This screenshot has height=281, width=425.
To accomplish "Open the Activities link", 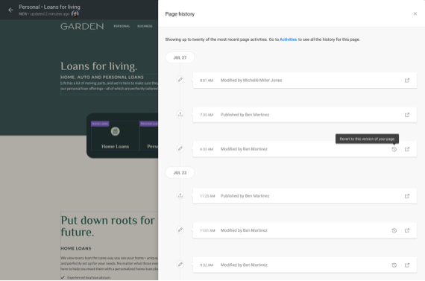I will tap(288, 40).
